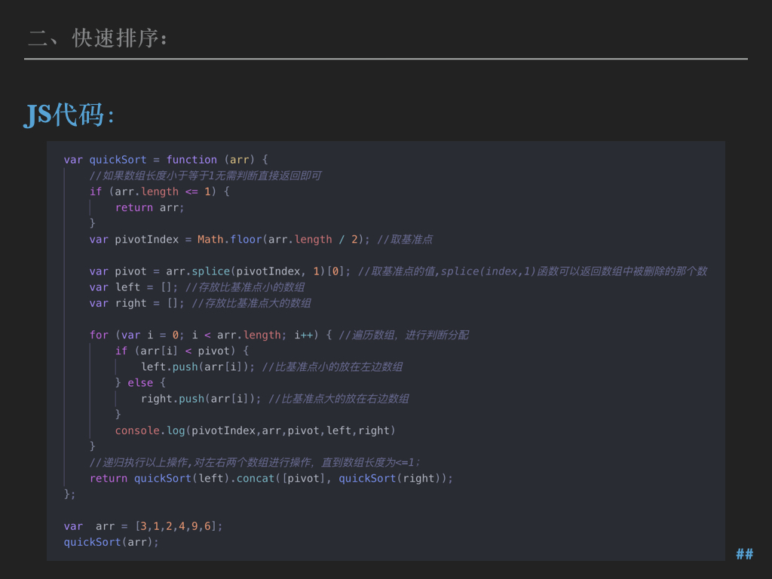The image size is (772, 579).
Task: Click the "##" marker at bottom right
Action: (744, 554)
